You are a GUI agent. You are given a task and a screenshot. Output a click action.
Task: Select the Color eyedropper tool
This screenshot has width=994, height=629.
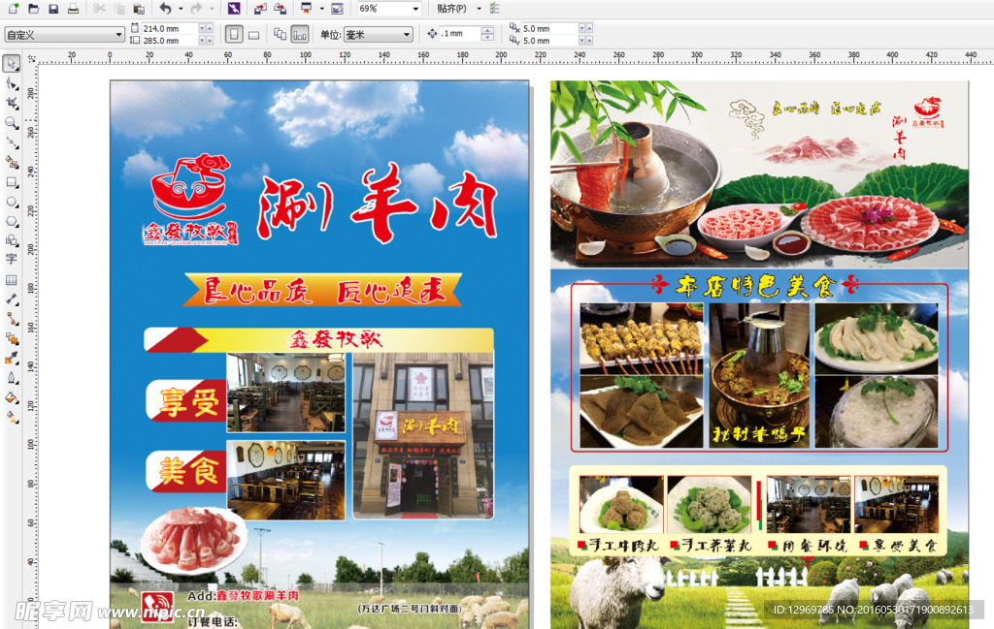[12, 359]
